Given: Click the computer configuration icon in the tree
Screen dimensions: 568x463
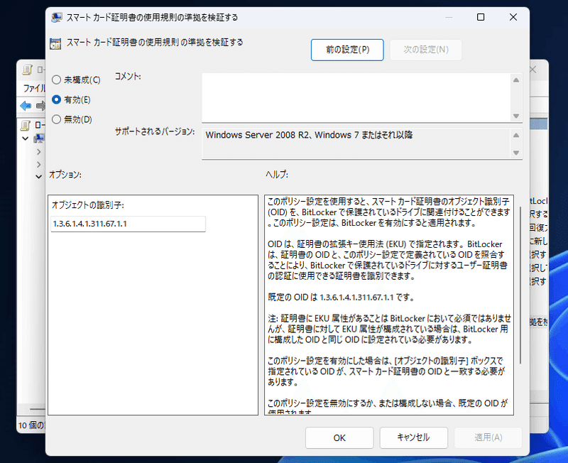Looking at the screenshot, I should click(x=38, y=138).
